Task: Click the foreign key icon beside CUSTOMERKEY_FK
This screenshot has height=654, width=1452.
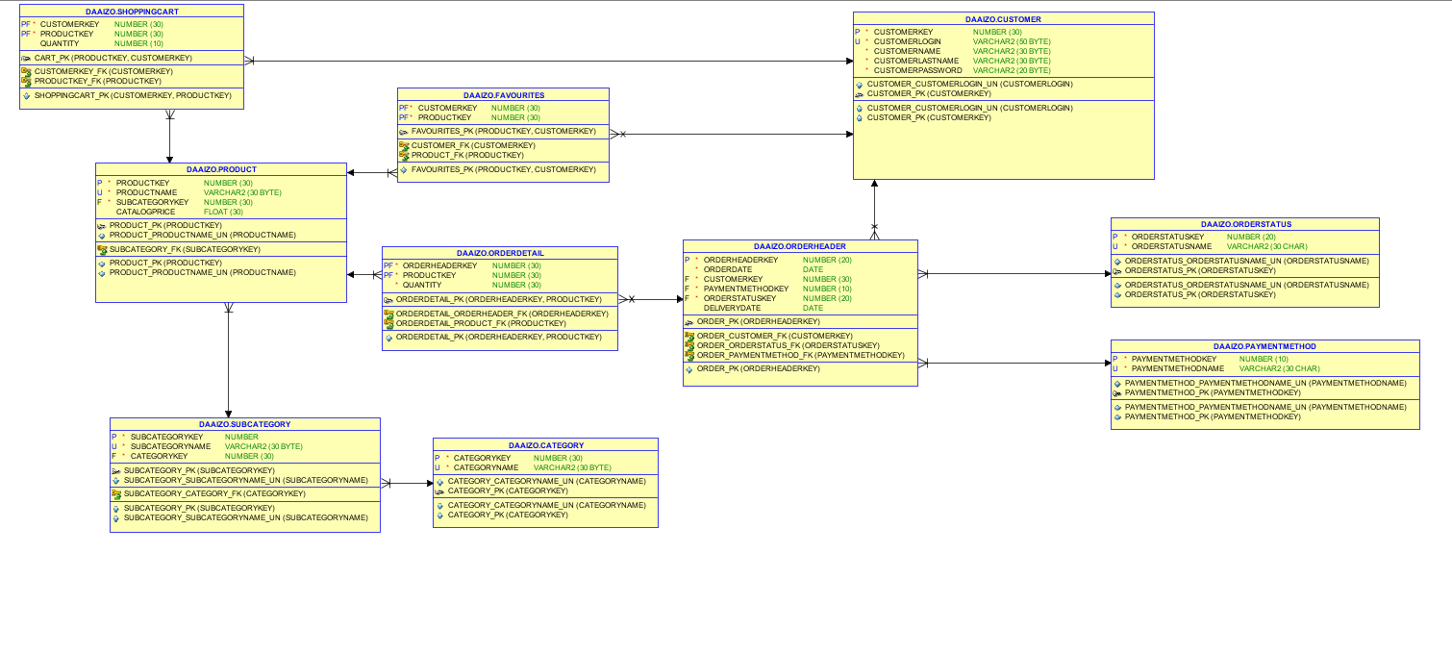Action: 27,71
